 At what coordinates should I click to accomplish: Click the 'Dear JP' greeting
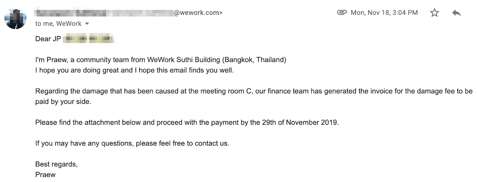tap(48, 39)
